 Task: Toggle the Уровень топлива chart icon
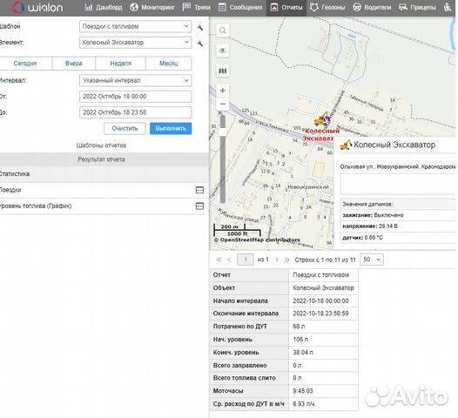click(199, 206)
